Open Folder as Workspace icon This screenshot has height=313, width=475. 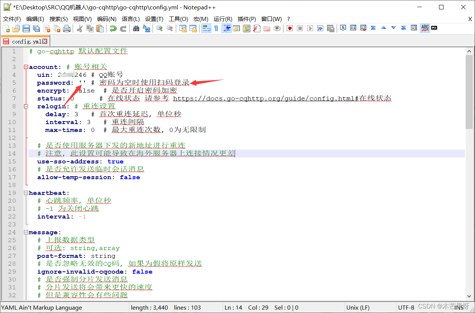pyautogui.click(x=267, y=28)
